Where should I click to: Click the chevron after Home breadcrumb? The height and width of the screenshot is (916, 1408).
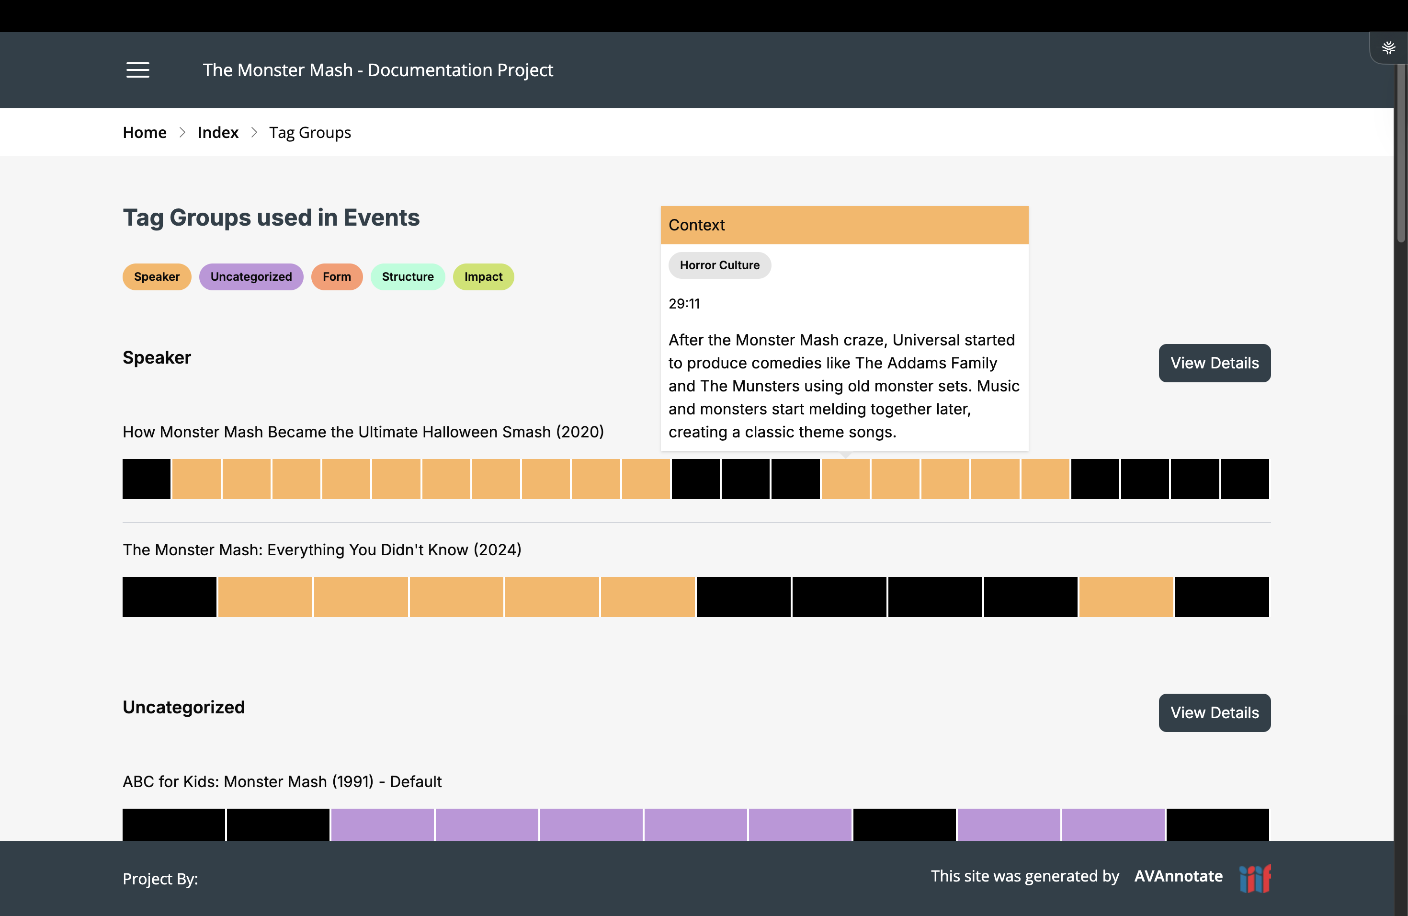tap(182, 133)
